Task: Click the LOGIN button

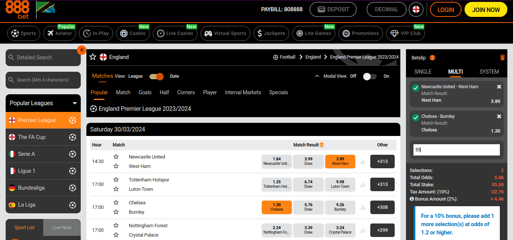Action: click(446, 10)
